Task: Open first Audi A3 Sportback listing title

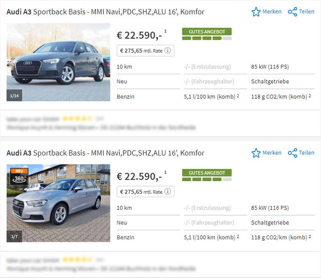Action: pyautogui.click(x=105, y=12)
